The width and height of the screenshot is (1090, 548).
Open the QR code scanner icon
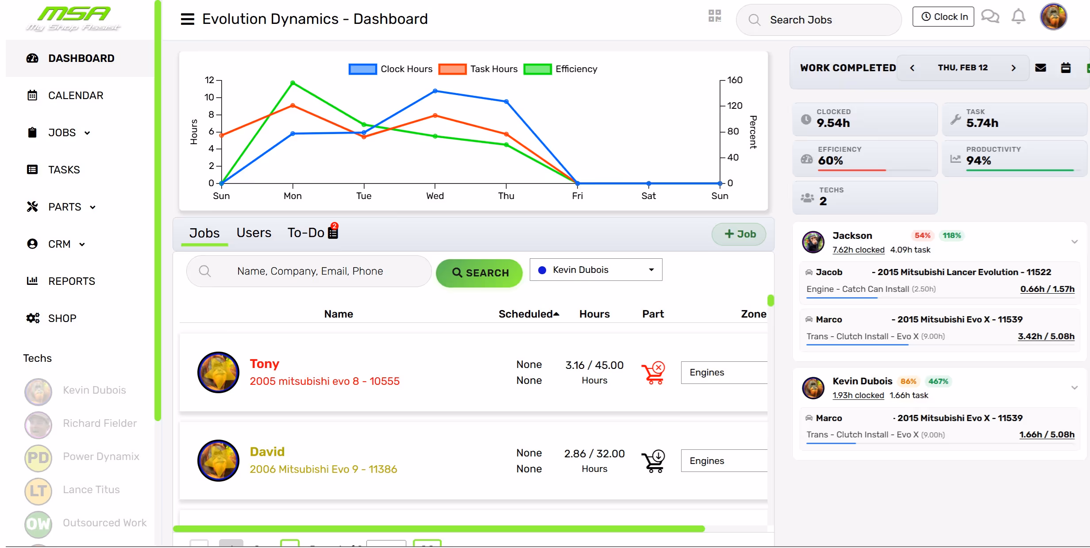(714, 16)
